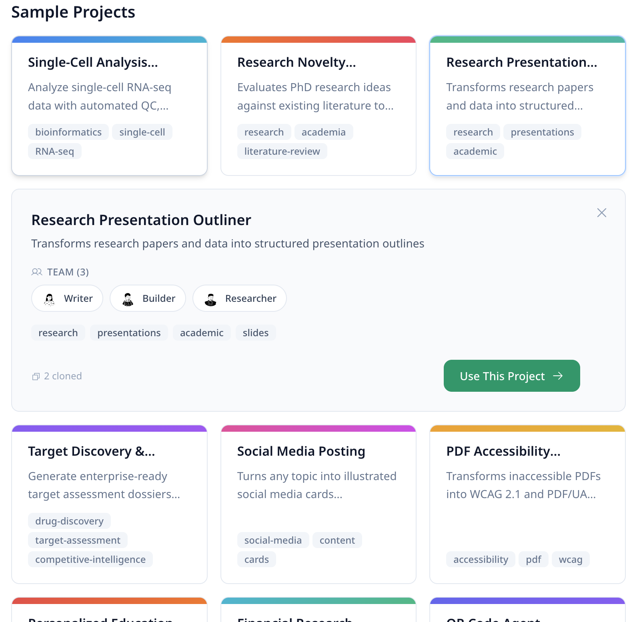This screenshot has height=622, width=637.
Task: Click the Builder avatar icon
Action: pyautogui.click(x=128, y=299)
